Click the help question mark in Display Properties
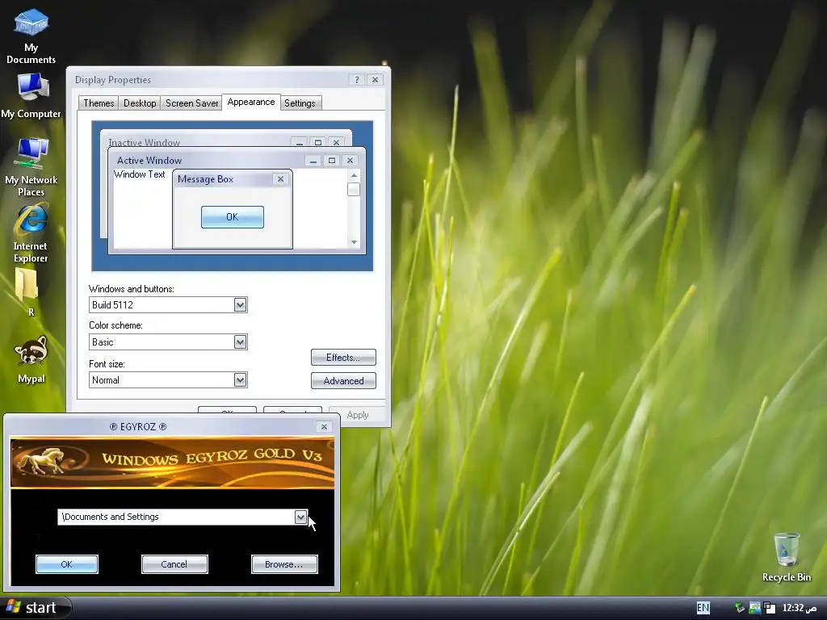Viewport: 827px width, 620px height. tap(356, 80)
